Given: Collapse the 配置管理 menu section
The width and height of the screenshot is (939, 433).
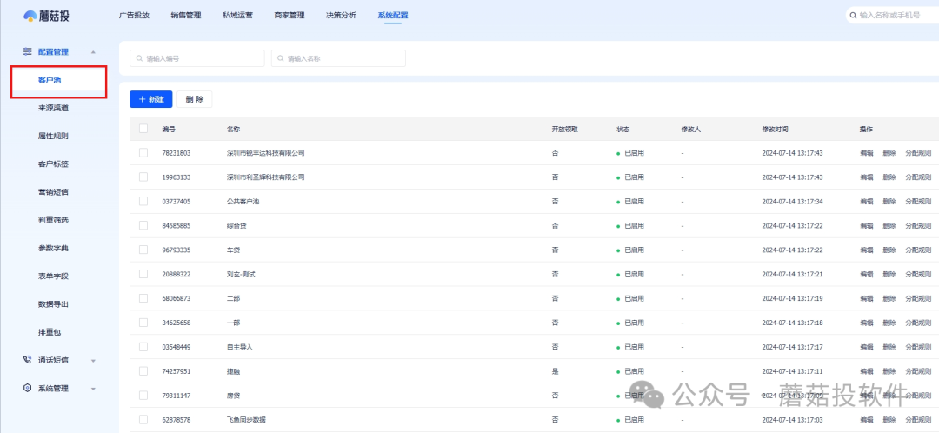Looking at the screenshot, I should (x=93, y=53).
